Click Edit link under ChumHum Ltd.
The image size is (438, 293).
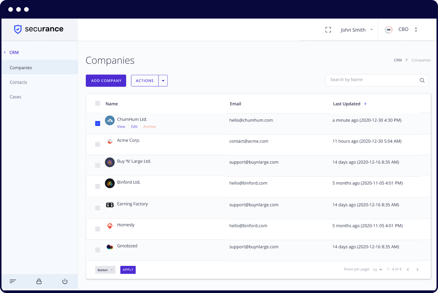coord(134,126)
